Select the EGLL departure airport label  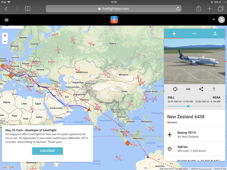point(171,98)
